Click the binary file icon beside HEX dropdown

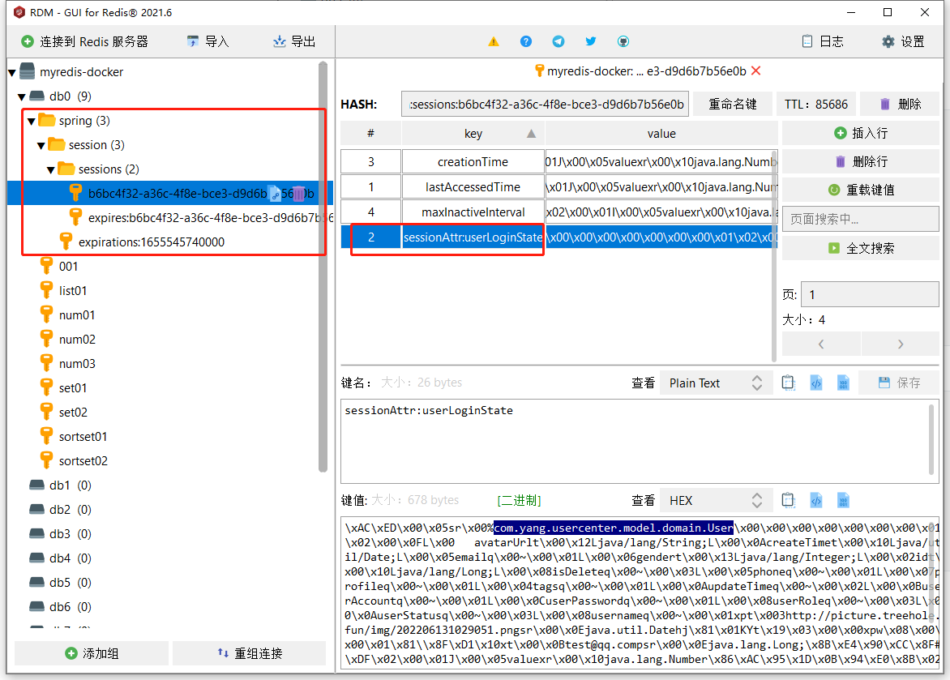pos(843,500)
